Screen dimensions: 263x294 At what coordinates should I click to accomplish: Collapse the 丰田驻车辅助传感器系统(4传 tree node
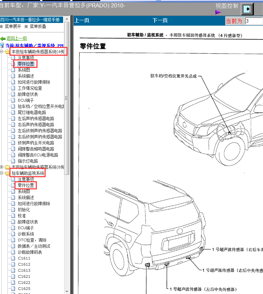pos(1,52)
